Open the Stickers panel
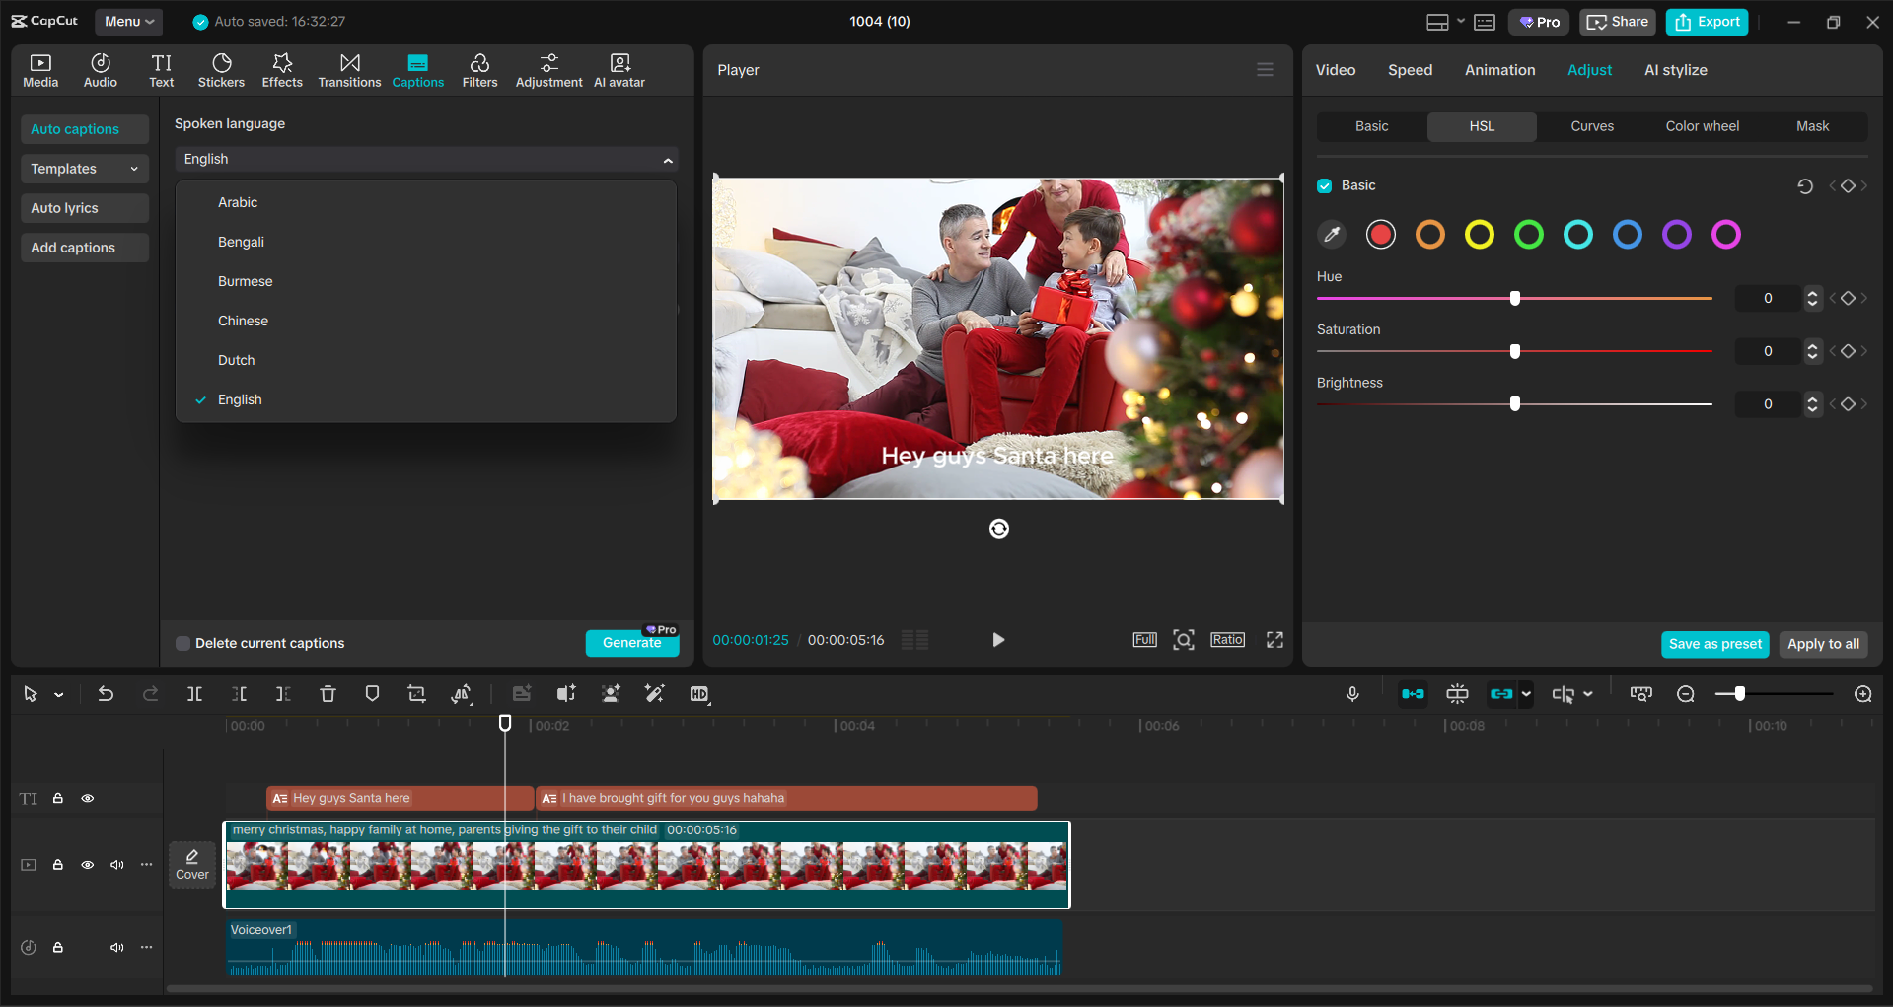Image resolution: width=1893 pixels, height=1007 pixels. click(221, 69)
